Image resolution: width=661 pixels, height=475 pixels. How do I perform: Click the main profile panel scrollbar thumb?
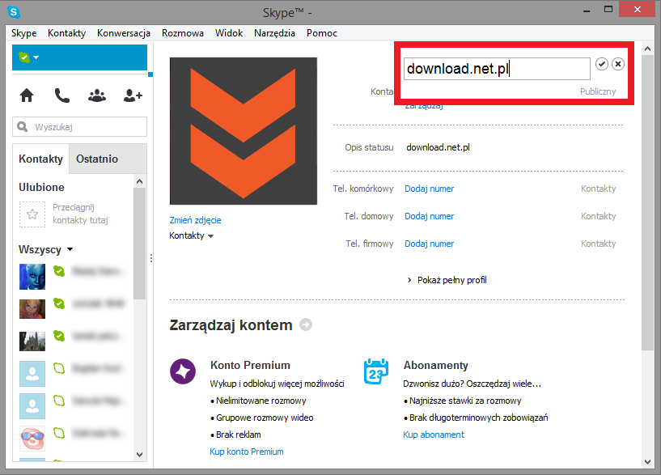click(x=647, y=202)
